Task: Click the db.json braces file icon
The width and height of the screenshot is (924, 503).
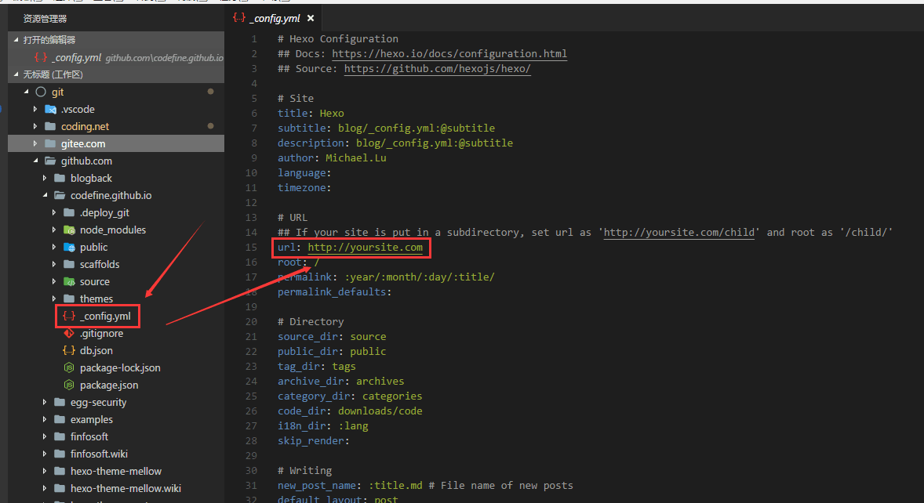Action: (x=69, y=351)
